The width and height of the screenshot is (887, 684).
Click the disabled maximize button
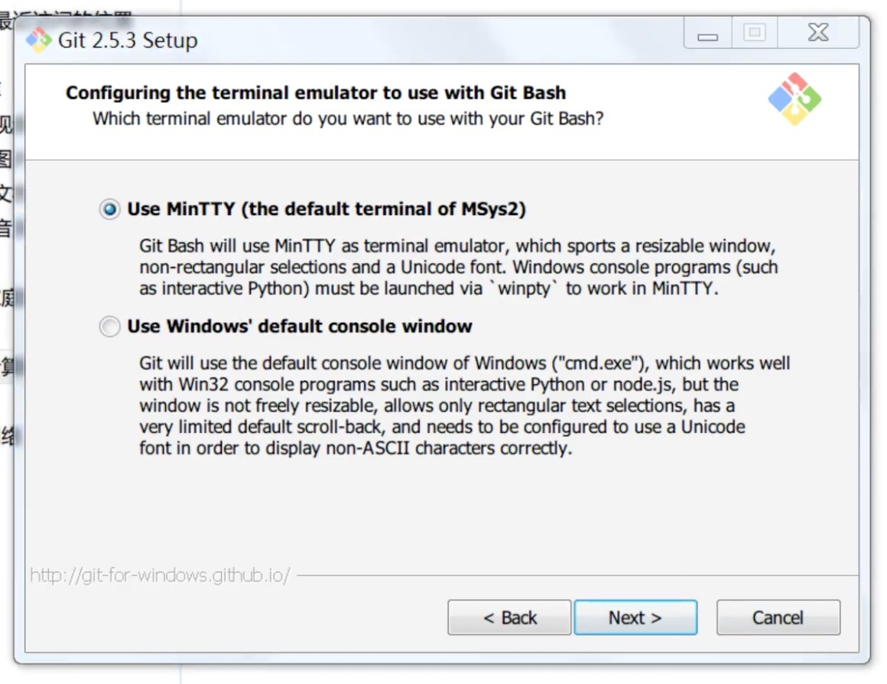[x=755, y=33]
